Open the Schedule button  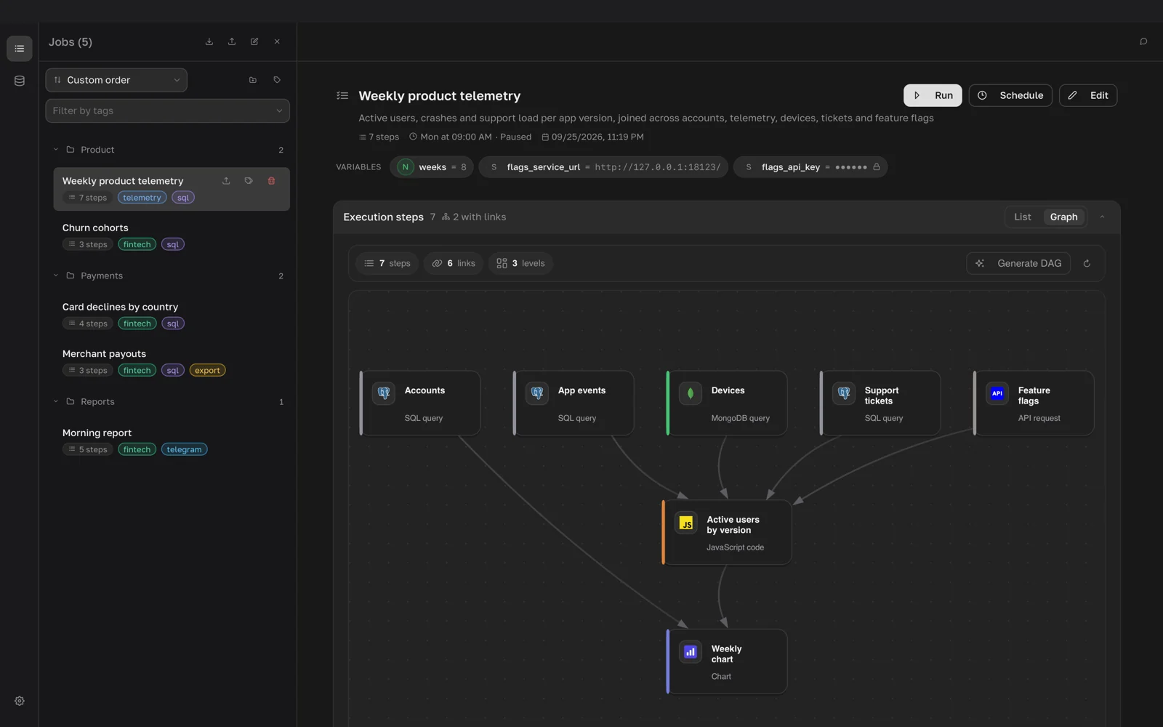pos(1010,95)
